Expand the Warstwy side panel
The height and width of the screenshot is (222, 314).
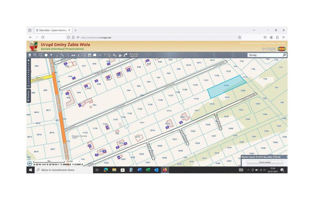(x=29, y=96)
